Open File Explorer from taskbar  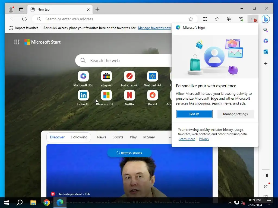33,203
